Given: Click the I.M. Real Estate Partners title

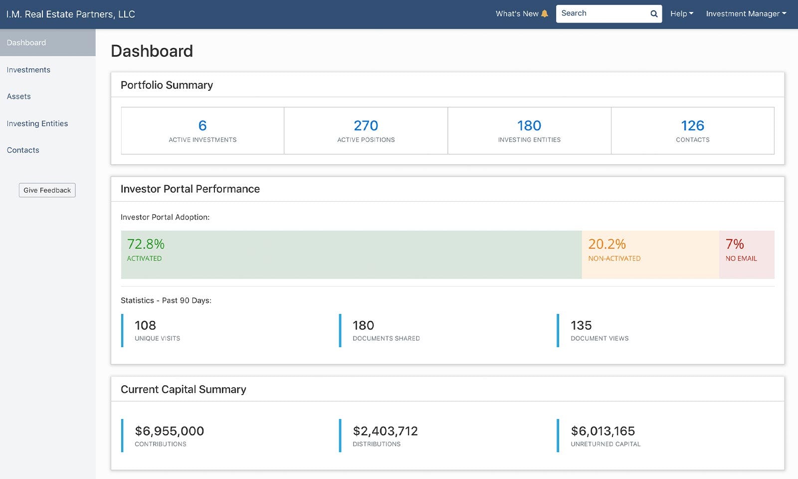Looking at the screenshot, I should (x=71, y=14).
